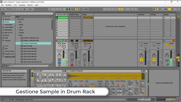Expand the Cymbal folder
The width and height of the screenshot is (181, 102).
tap(18, 33)
